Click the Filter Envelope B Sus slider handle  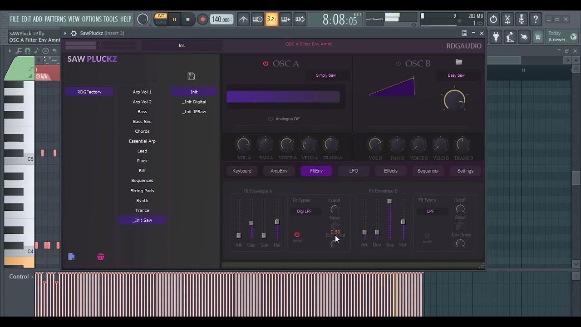pos(389,201)
